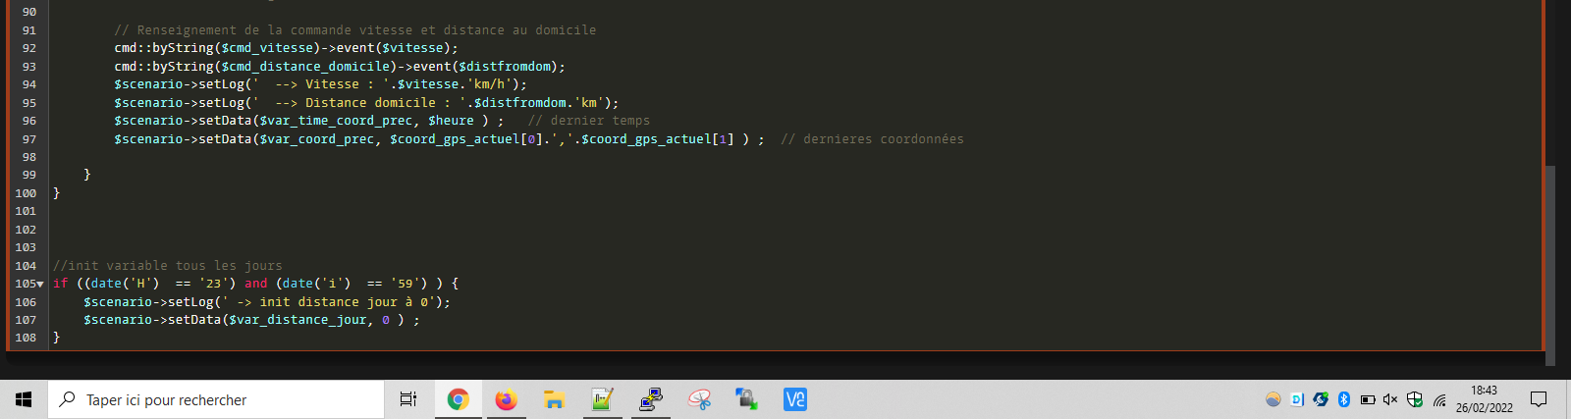1571x419 pixels.
Task: Open the WinSCP padlock taskbar icon
Action: point(747,399)
